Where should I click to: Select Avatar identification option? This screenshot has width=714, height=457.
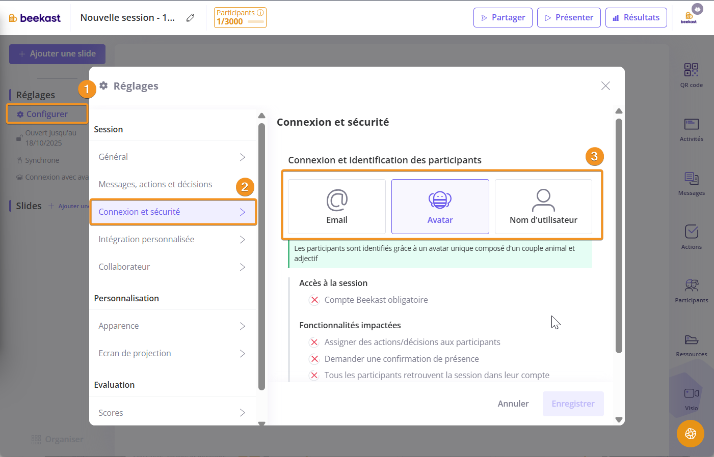click(x=440, y=207)
